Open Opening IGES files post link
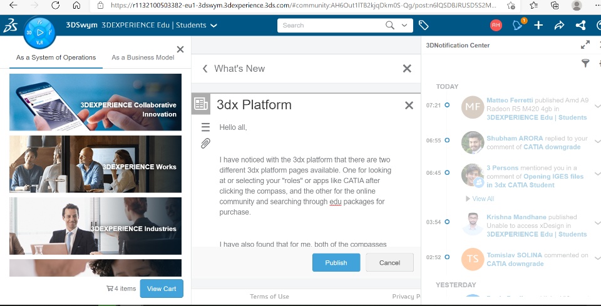This screenshot has width=601, height=306. point(535,180)
